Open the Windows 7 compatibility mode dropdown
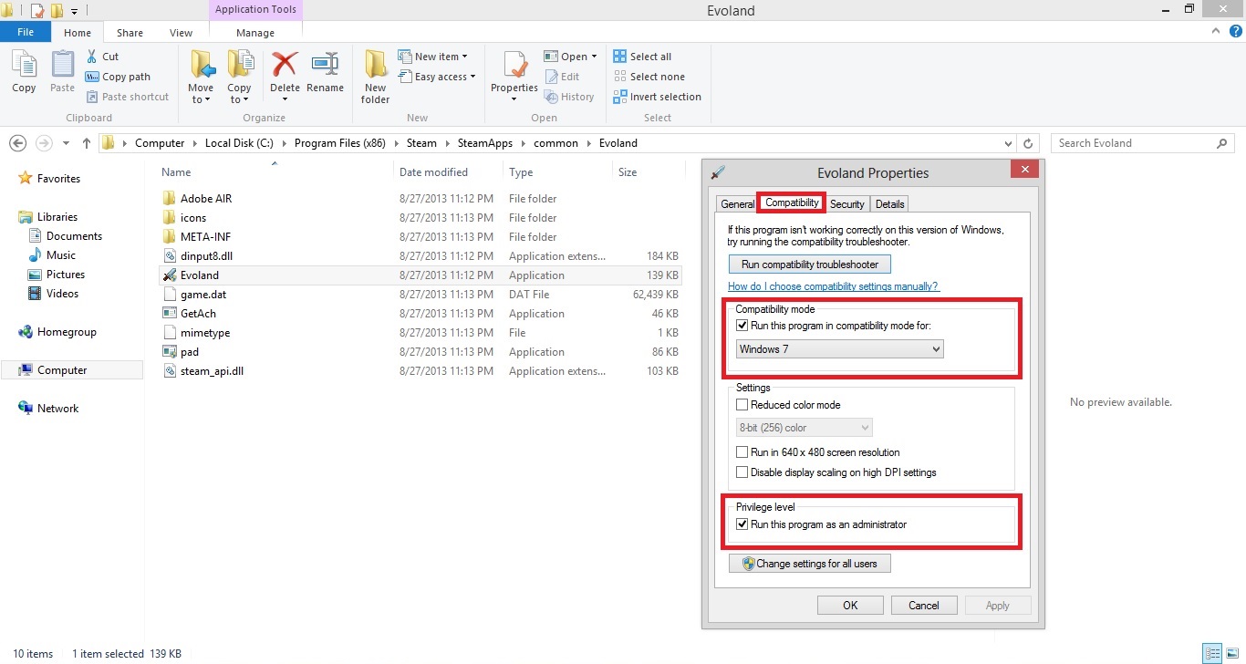Screen dimensions: 1246x664 click(840, 349)
